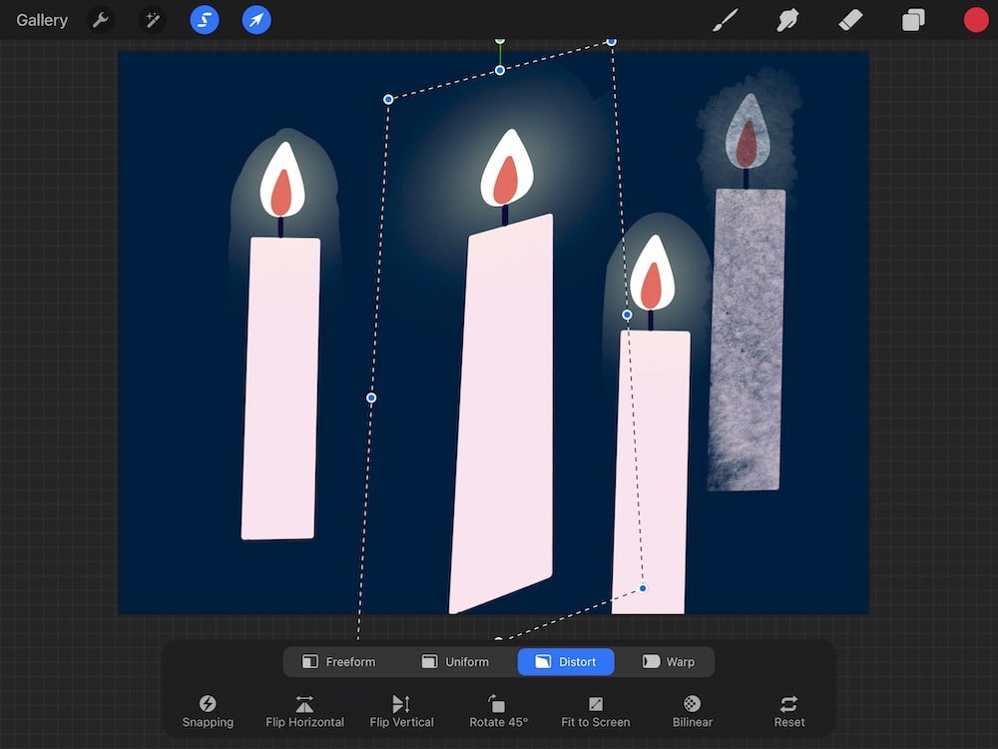This screenshot has height=749, width=998.
Task: Activate the Selection tool
Action: coord(204,19)
